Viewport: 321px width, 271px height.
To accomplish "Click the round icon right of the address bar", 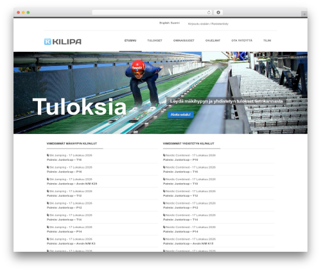I will (218, 12).
